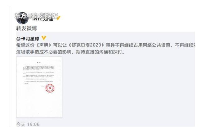Click empty gray area of the reposted card
Image resolution: width=201 pixels, height=127 pixels.
point(128,87)
